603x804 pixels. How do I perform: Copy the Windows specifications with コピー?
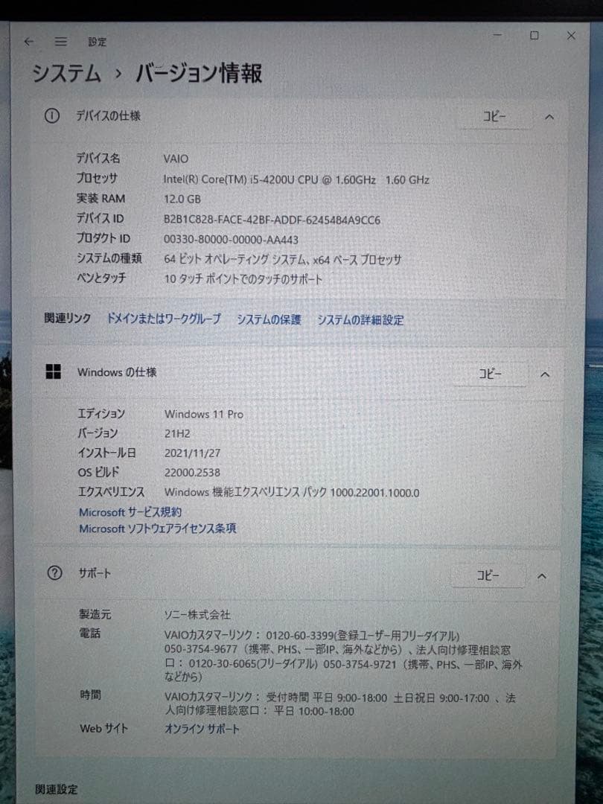[489, 374]
